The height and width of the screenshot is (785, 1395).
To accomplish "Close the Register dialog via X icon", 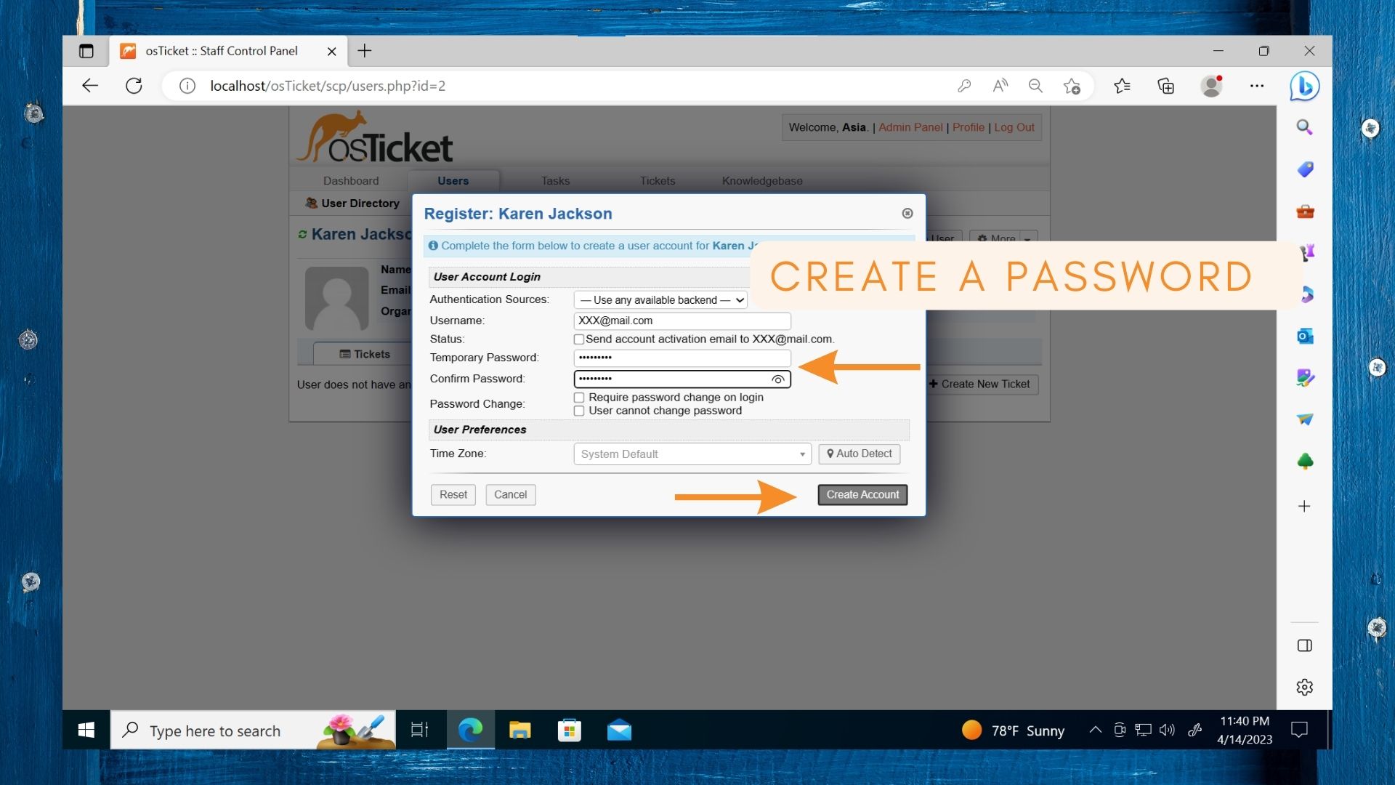I will pyautogui.click(x=907, y=213).
